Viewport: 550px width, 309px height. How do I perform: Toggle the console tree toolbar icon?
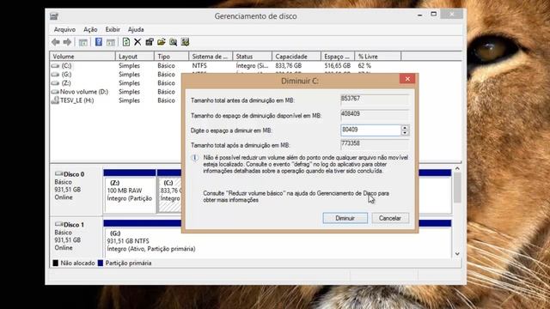pos(83,42)
